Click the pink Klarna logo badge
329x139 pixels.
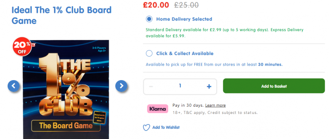coord(157,109)
